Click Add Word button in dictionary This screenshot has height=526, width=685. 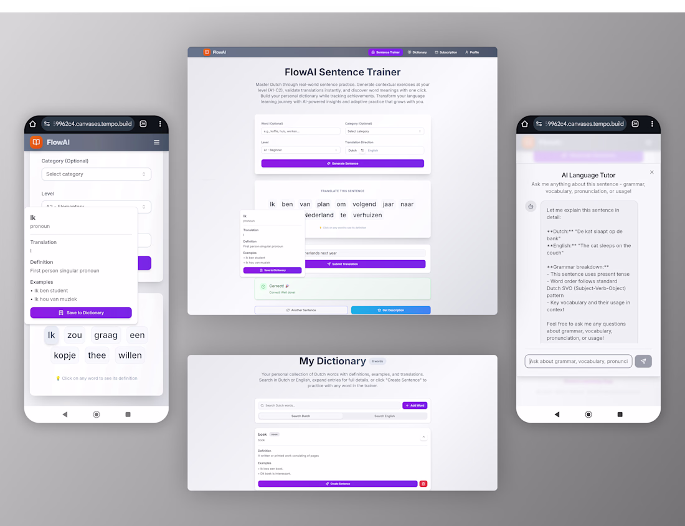[x=415, y=405]
